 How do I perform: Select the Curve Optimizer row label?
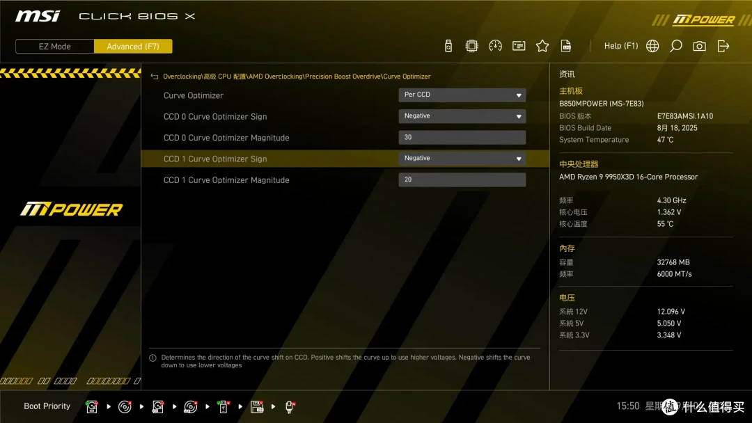coord(194,95)
